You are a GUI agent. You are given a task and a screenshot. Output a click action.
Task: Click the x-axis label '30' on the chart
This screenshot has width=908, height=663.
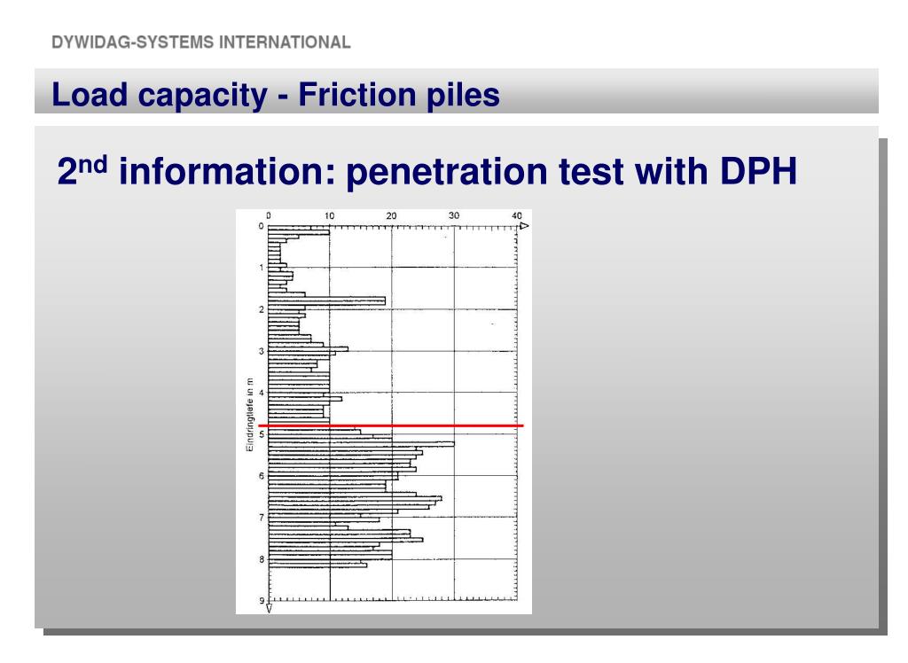[454, 215]
